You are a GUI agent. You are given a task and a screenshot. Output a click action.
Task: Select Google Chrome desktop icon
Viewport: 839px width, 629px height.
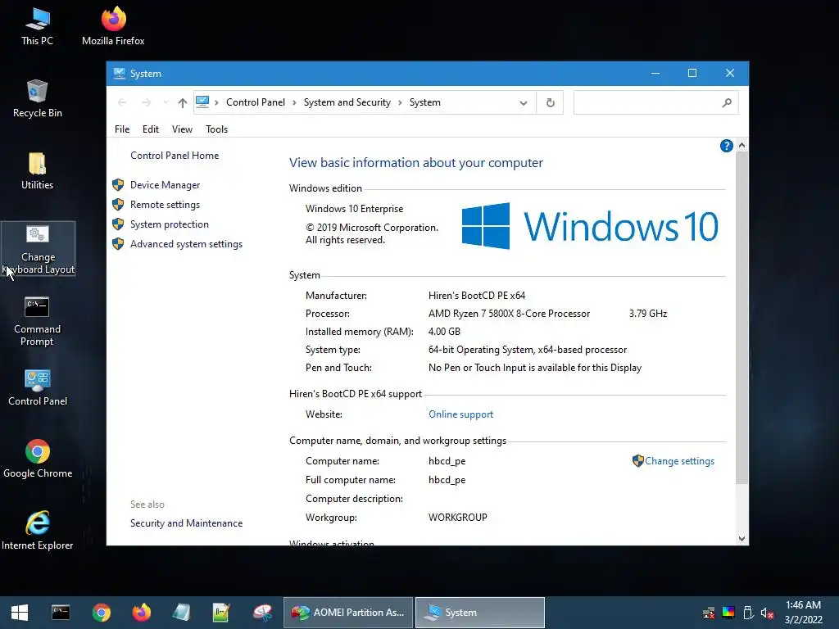pos(38,459)
